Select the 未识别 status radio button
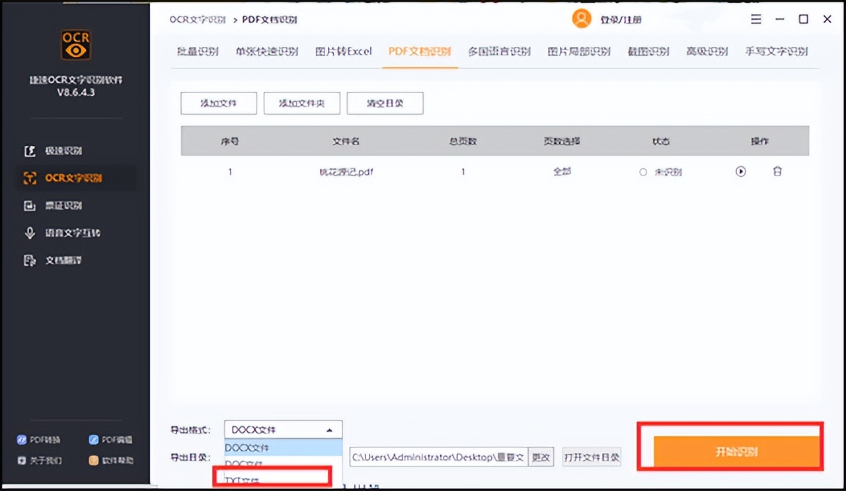846x491 pixels. tap(643, 172)
